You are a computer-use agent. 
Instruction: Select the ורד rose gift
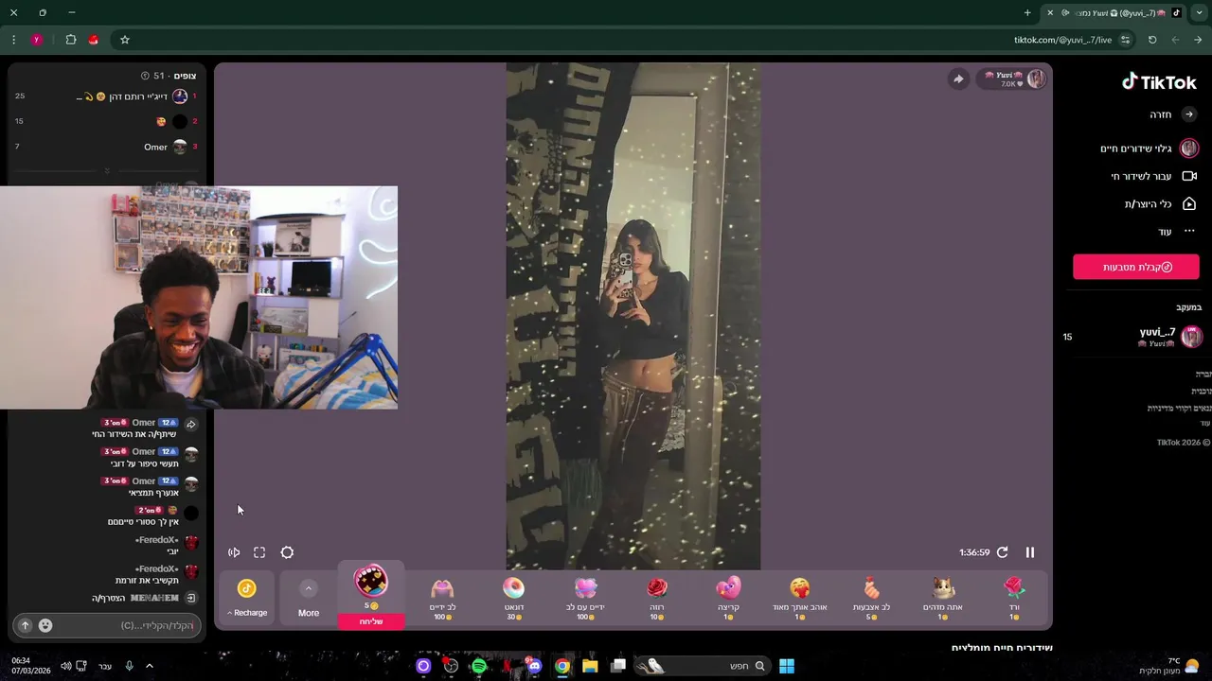click(x=1014, y=599)
